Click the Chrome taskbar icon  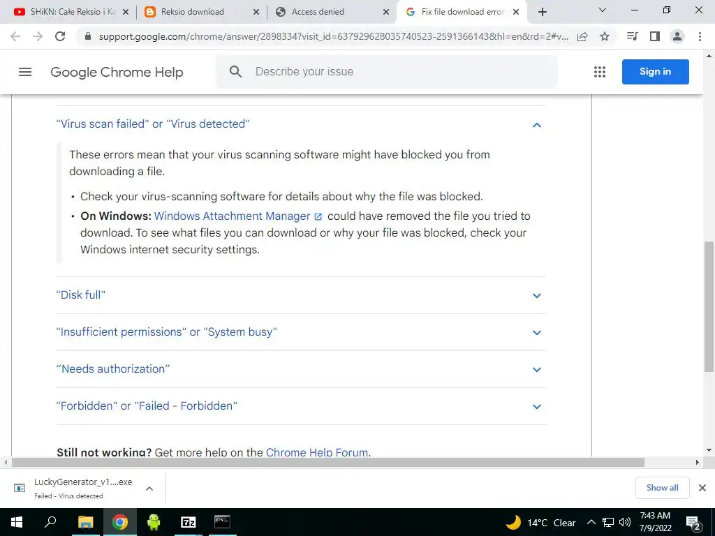pos(120,522)
